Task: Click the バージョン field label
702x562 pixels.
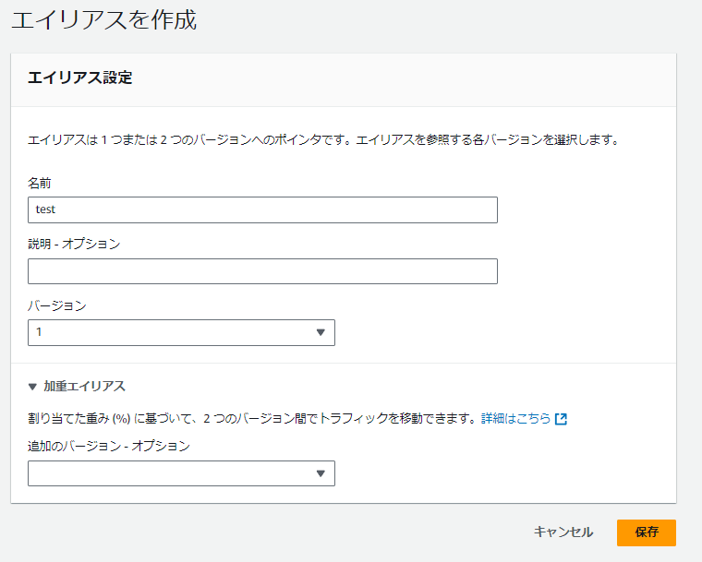Action: coord(57,305)
